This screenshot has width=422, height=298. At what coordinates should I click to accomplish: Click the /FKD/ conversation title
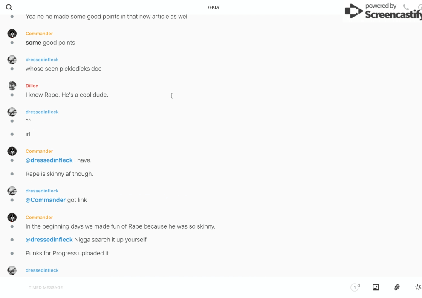tap(214, 7)
